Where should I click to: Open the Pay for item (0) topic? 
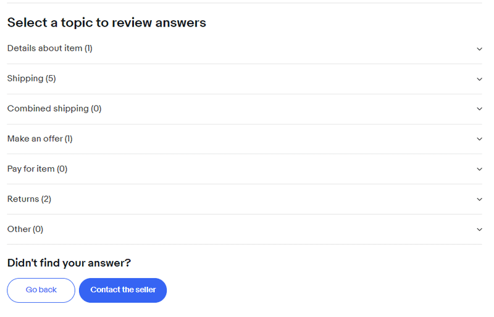(37, 169)
